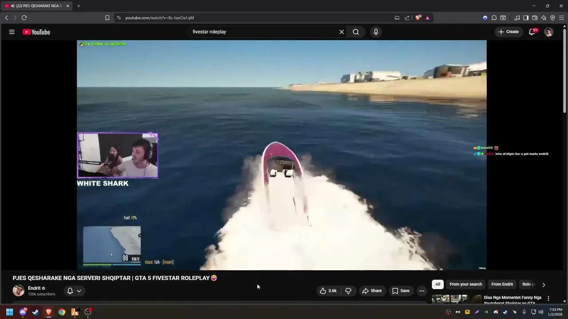568x319 pixels.
Task: Click the browser share page icon
Action: [407, 18]
